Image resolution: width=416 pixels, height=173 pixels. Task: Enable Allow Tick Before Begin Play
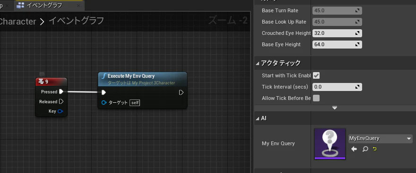point(316,98)
